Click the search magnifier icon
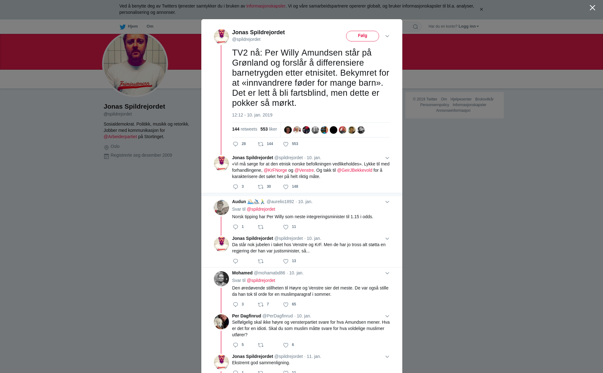603x373 pixels. click(415, 27)
